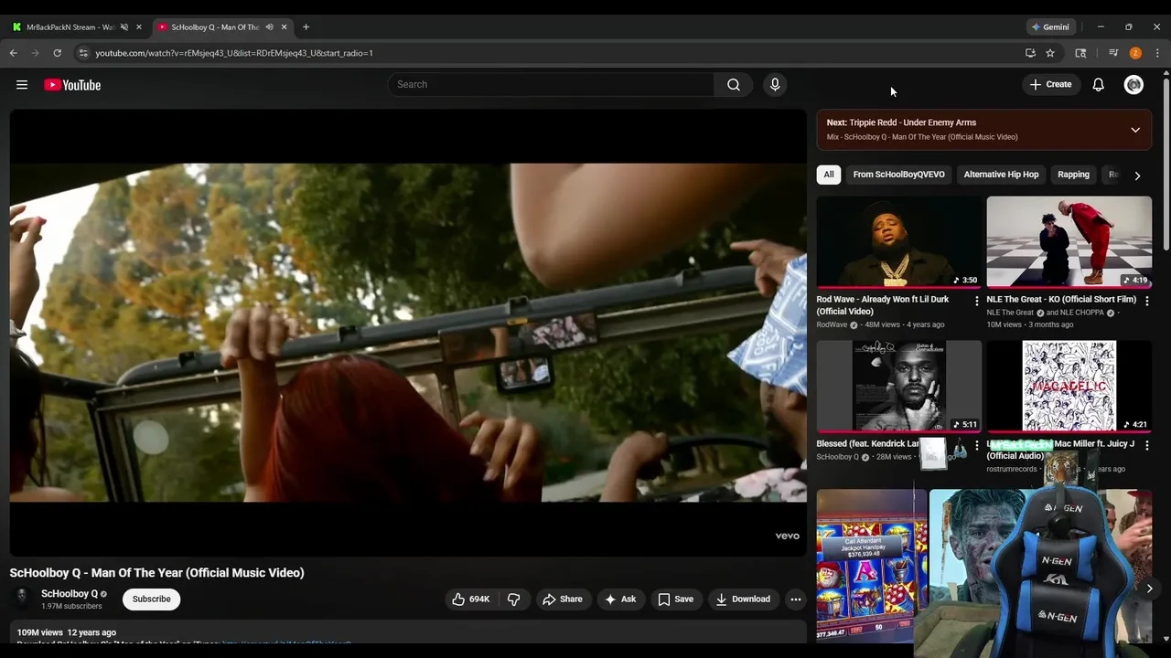Open NLE The Great - KO video title
This screenshot has width=1171, height=658.
[x=1061, y=300]
